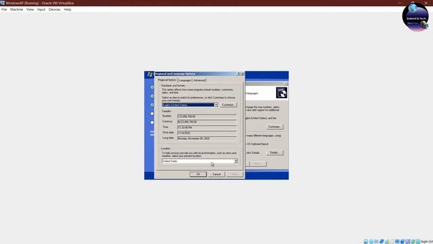Click the display settings status icon
The height and width of the screenshot is (244, 433).
tap(397, 241)
